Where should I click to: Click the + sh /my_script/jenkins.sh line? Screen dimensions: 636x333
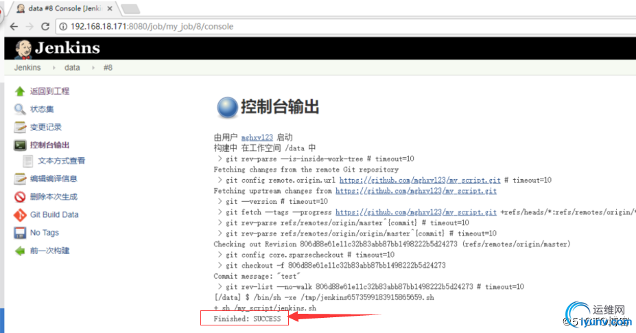point(265,308)
